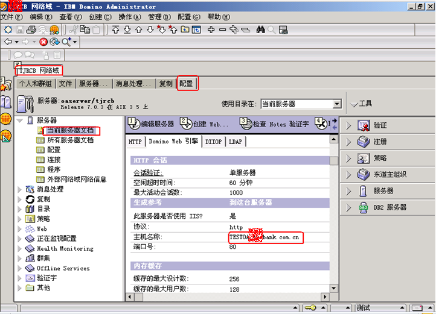Viewport: 436px width, 314px height.
Task: Click the red Stop icon
Action: [x=43, y=42]
